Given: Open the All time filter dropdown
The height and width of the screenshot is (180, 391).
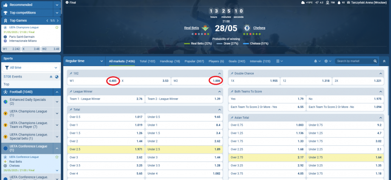Looking at the screenshot, I should pyautogui.click(x=31, y=68).
